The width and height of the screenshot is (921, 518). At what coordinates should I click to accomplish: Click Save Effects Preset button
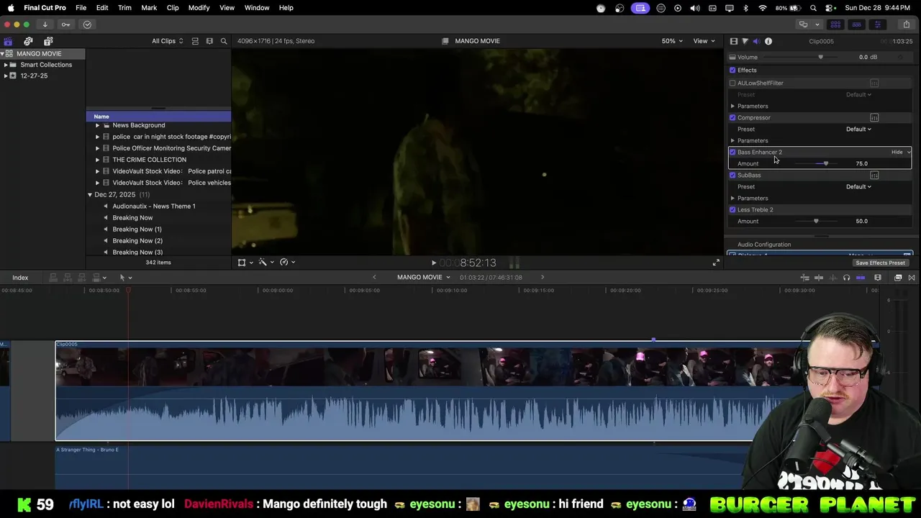(880, 263)
